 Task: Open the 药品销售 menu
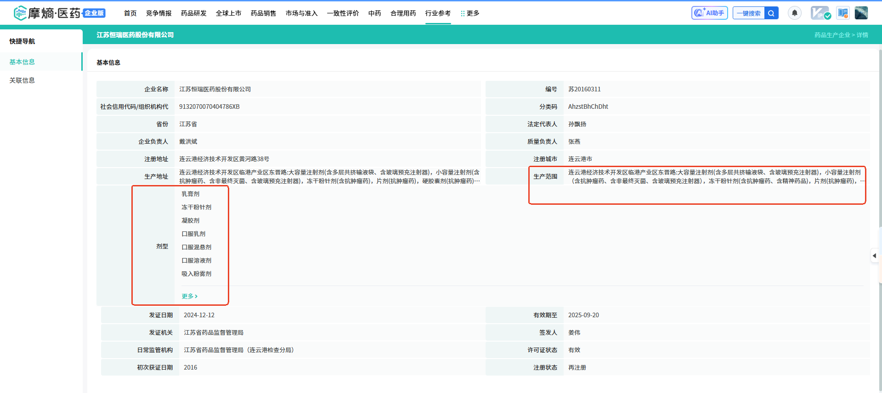(x=264, y=13)
